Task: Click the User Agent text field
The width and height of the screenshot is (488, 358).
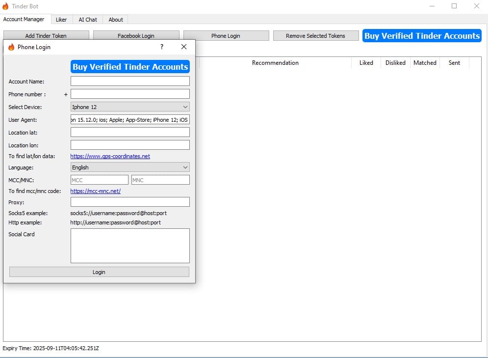Action: coord(130,120)
